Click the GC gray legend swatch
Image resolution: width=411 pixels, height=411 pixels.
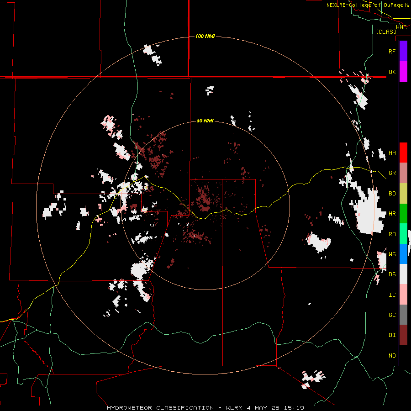click(403, 315)
